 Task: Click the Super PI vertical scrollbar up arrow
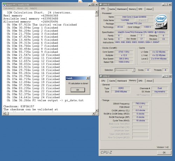tap(97, 12)
